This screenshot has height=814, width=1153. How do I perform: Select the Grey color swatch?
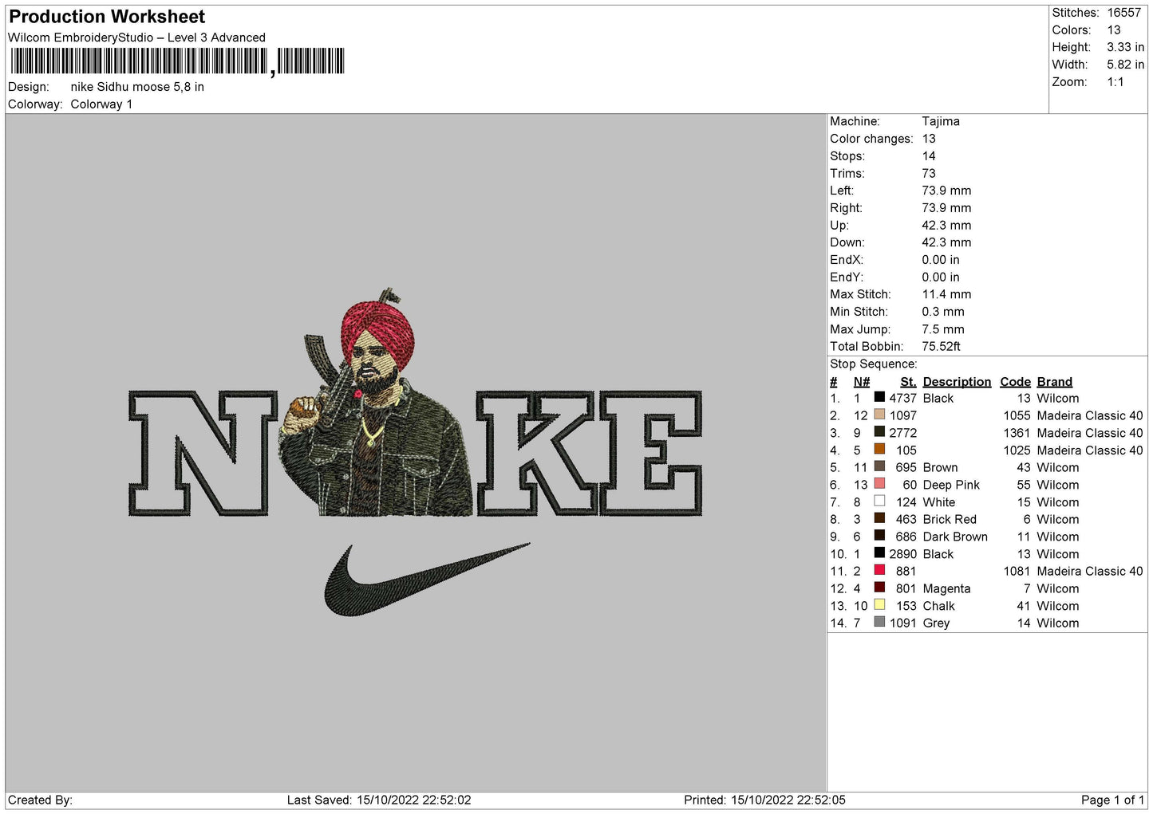click(x=879, y=622)
